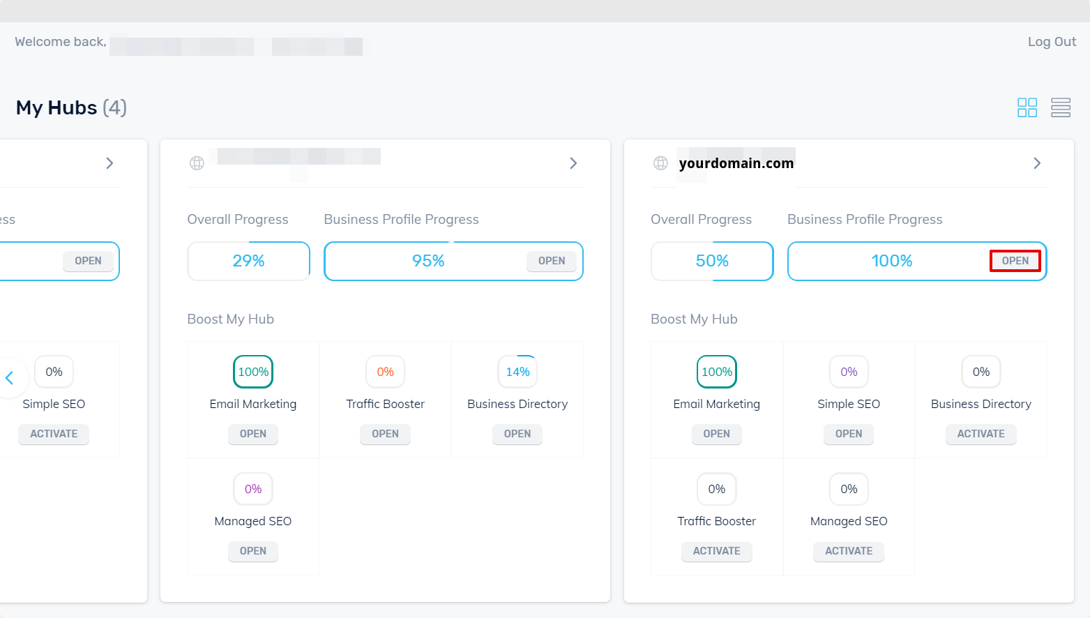
Task: Switch to list view layout
Action: [1061, 107]
